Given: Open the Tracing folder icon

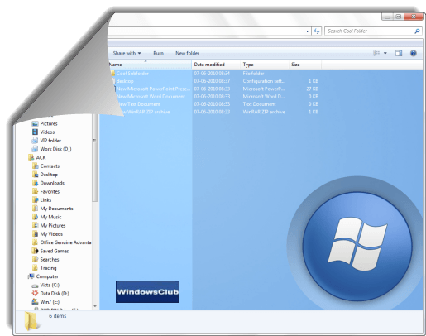Looking at the screenshot, I should (35, 268).
